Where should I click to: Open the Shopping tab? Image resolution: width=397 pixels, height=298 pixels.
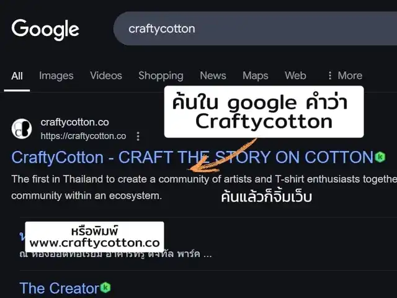pyautogui.click(x=161, y=76)
